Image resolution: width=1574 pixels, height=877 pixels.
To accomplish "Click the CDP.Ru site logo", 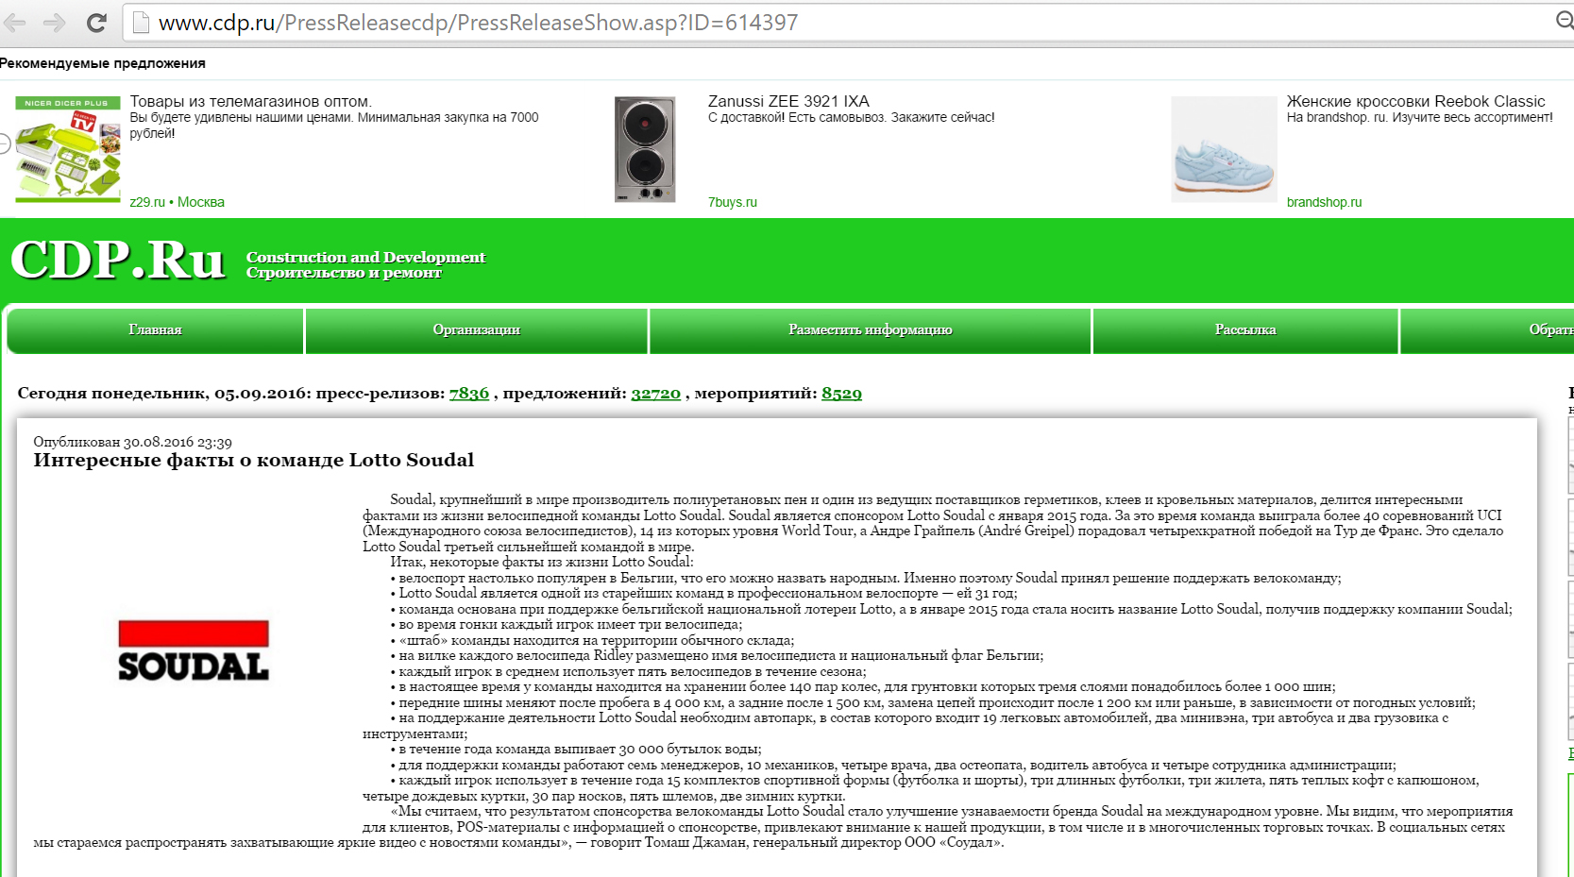I will tap(118, 260).
